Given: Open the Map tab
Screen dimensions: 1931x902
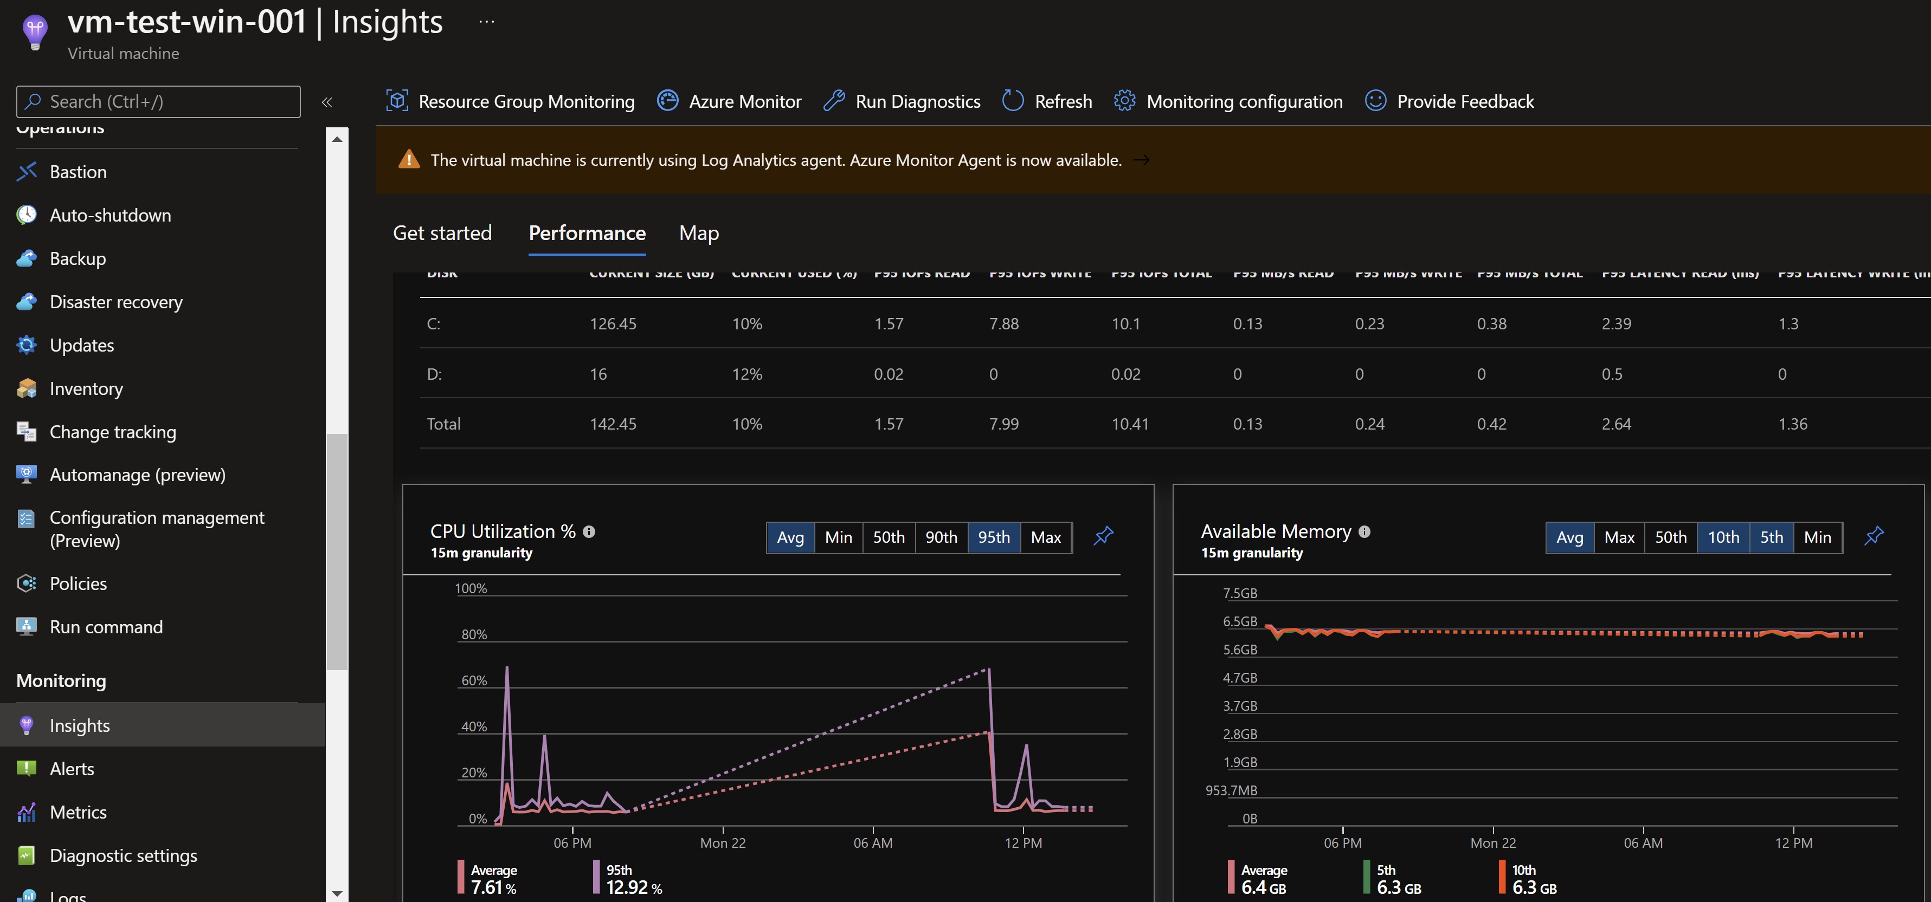Looking at the screenshot, I should click(x=699, y=233).
